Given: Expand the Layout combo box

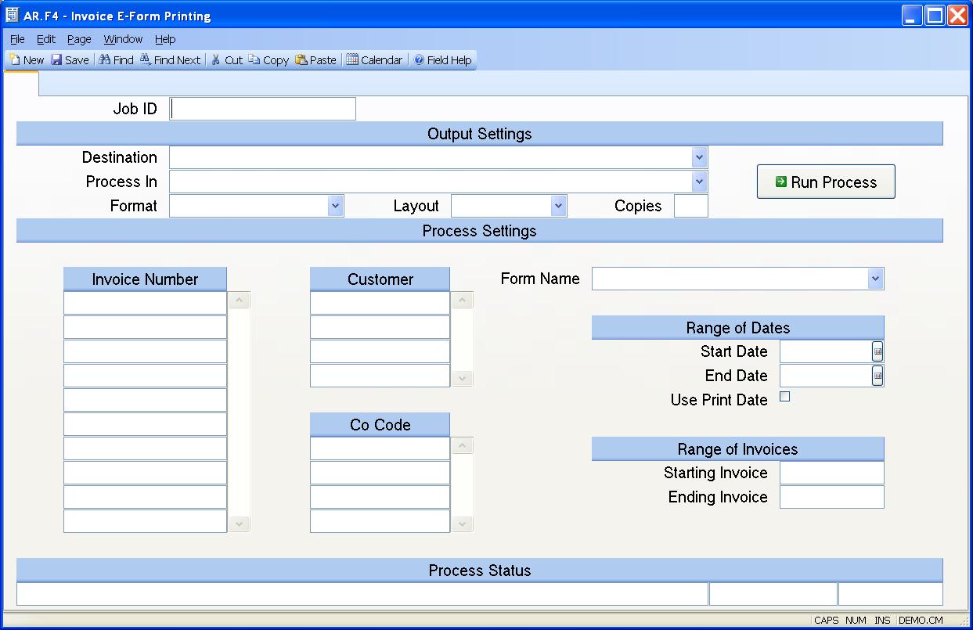Looking at the screenshot, I should click(558, 206).
